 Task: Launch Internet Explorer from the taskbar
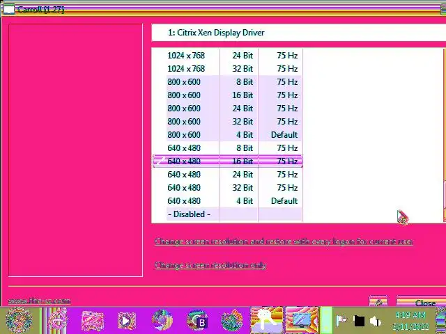pos(58,320)
